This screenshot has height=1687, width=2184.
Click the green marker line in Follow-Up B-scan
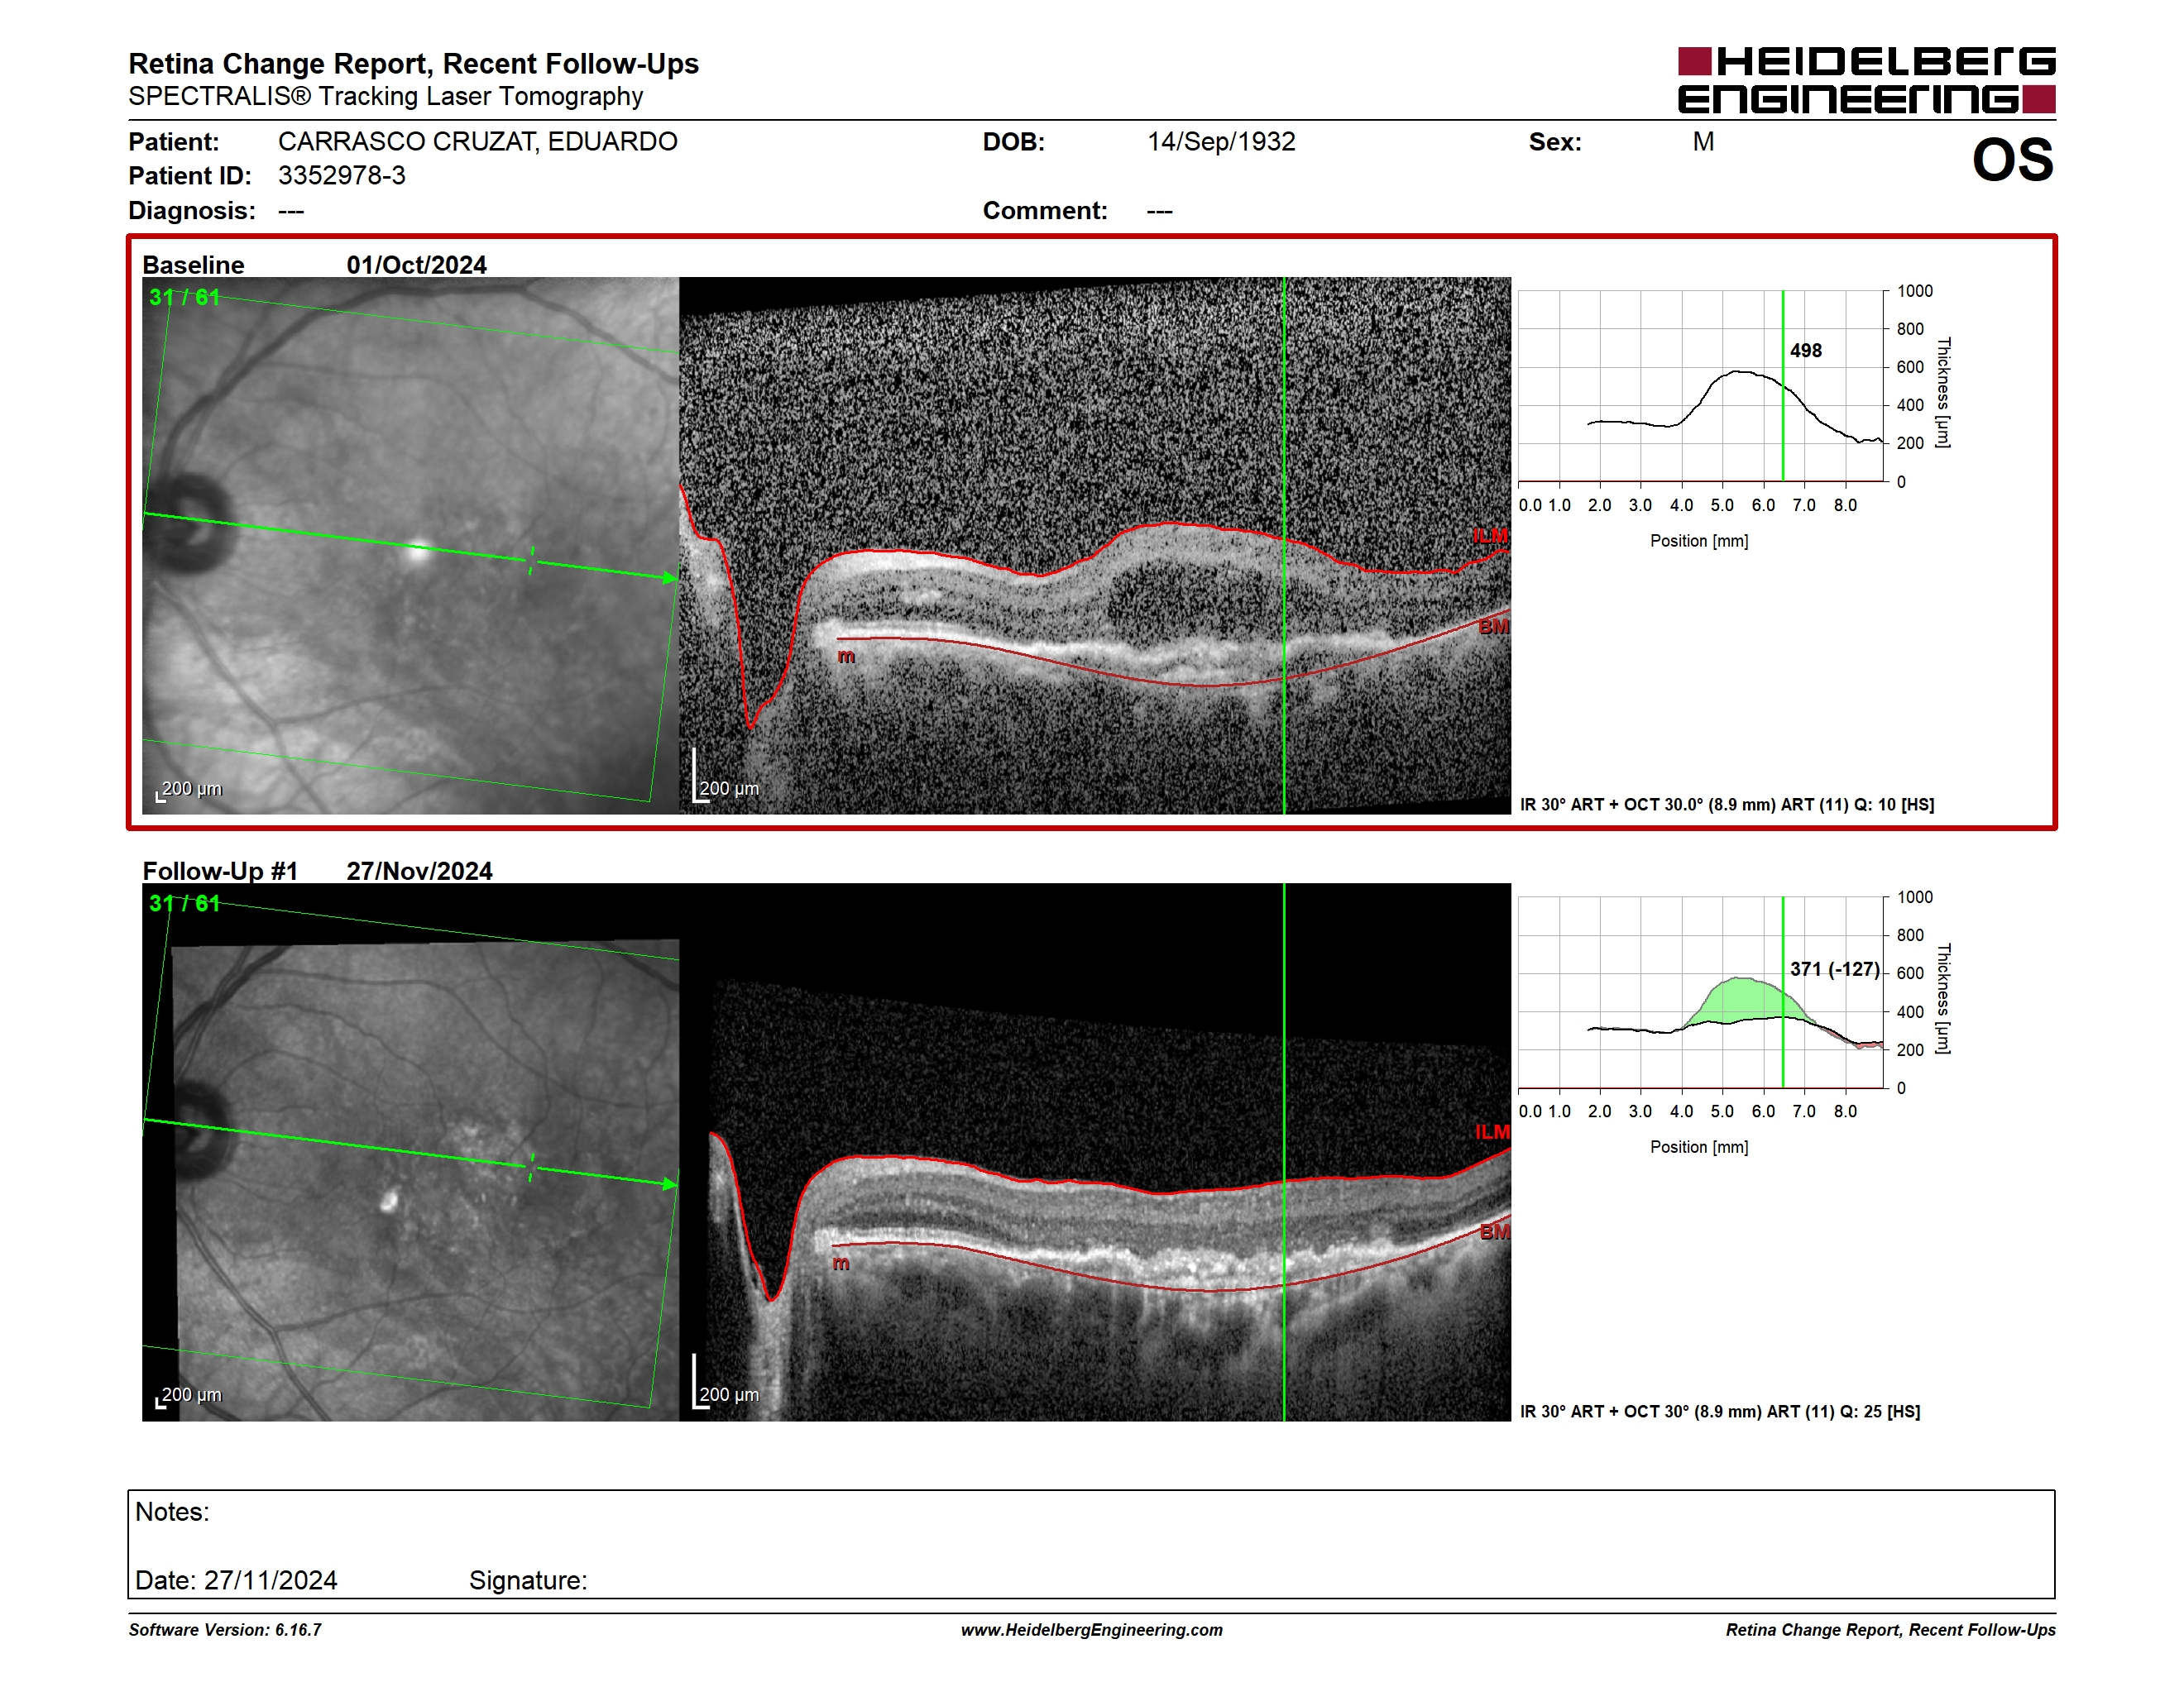point(1284,1152)
